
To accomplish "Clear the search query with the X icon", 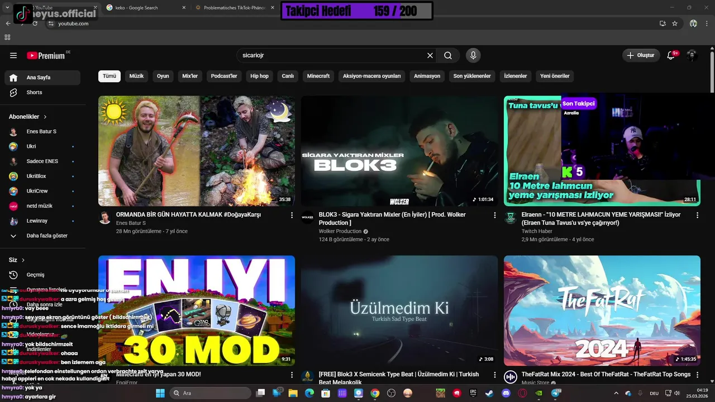I will [x=430, y=55].
